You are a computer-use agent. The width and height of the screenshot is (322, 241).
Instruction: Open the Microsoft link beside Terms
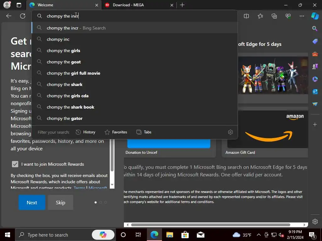coord(98,188)
